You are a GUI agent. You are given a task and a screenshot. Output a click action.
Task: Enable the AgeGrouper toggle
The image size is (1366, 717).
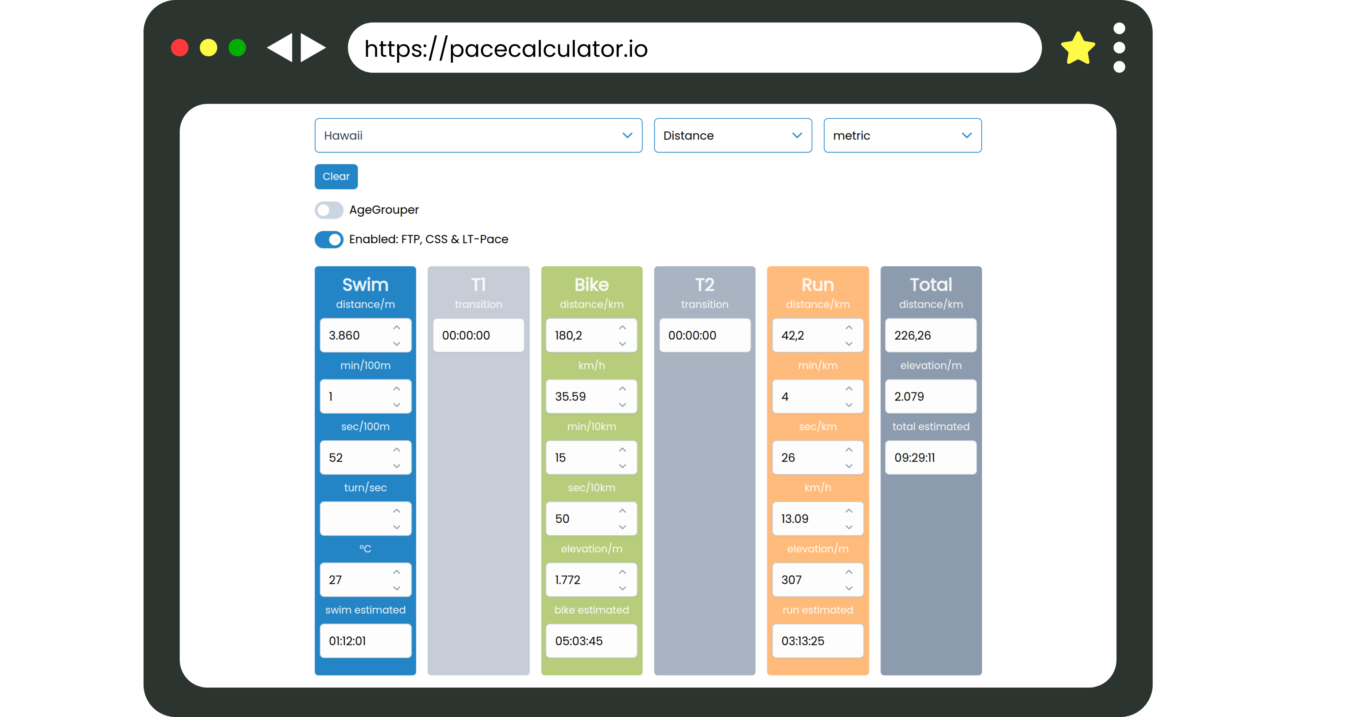(329, 210)
